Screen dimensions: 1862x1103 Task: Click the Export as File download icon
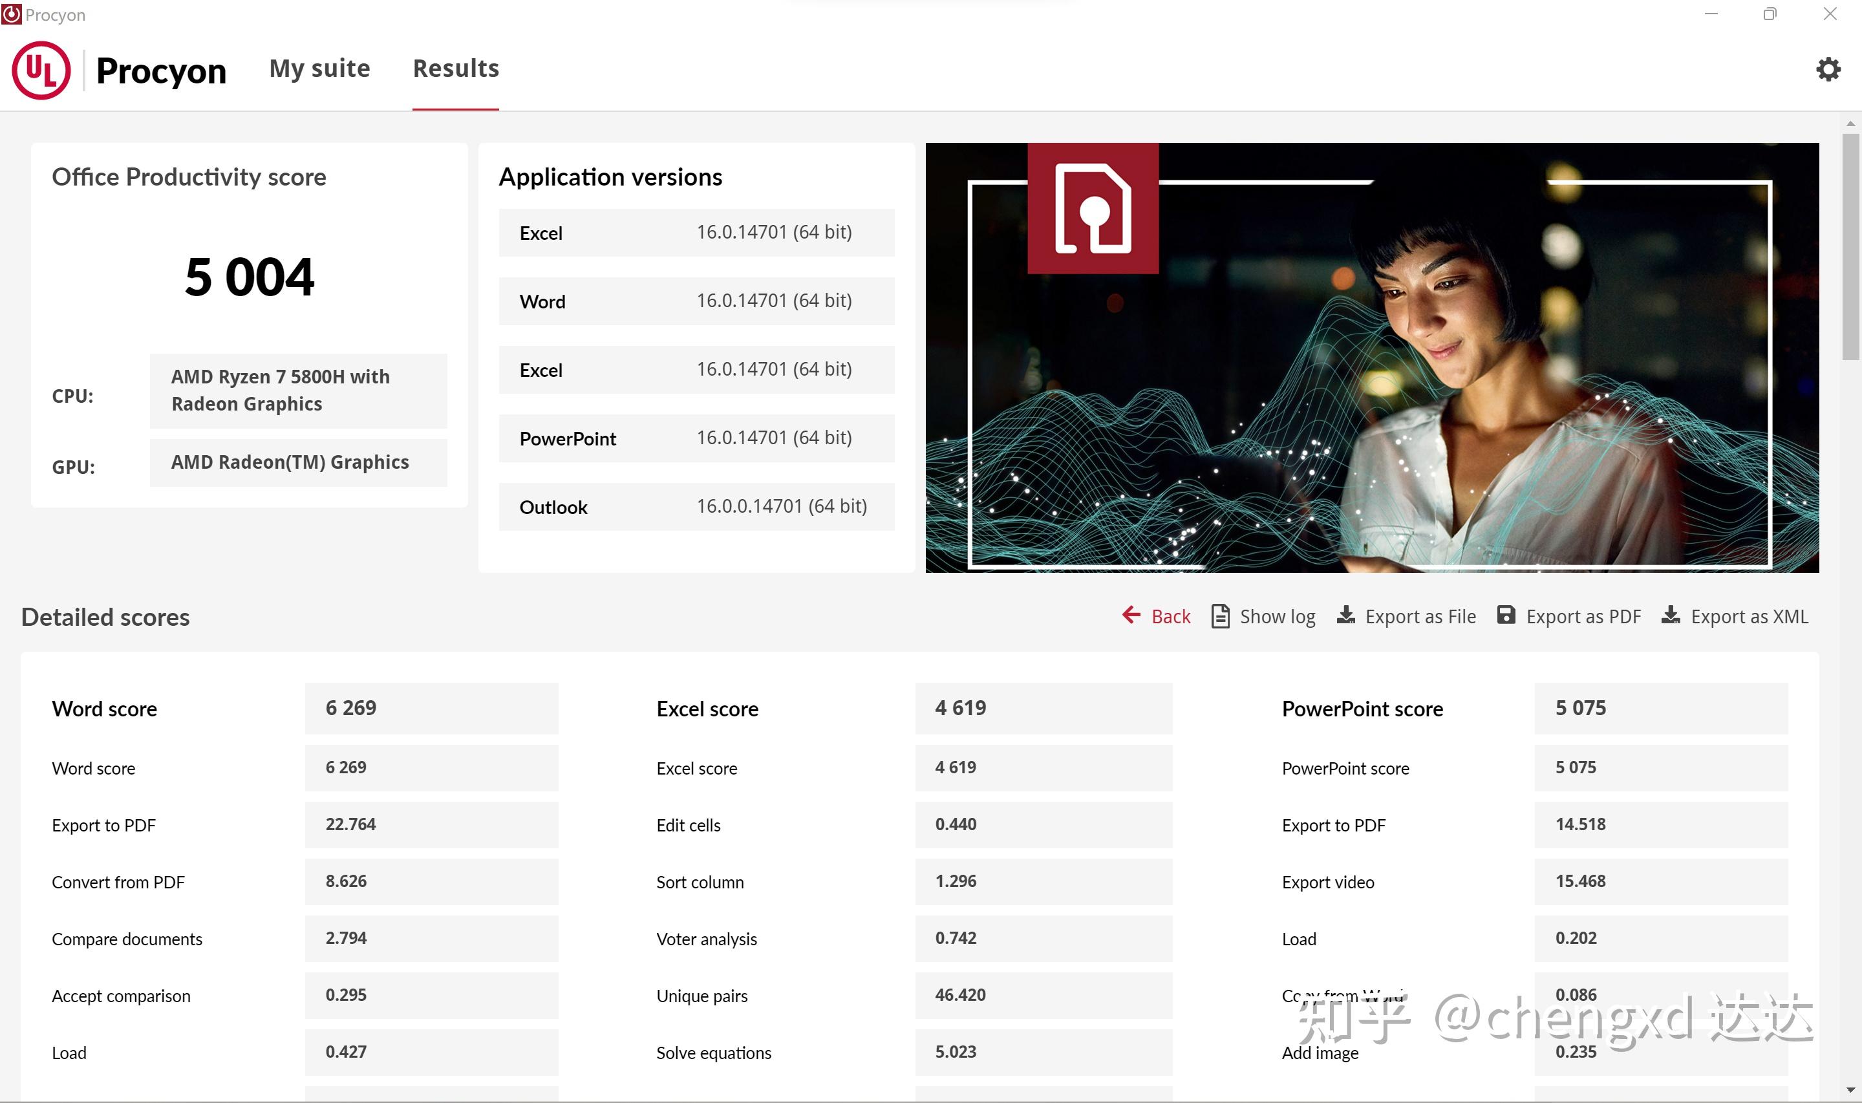[x=1345, y=616]
